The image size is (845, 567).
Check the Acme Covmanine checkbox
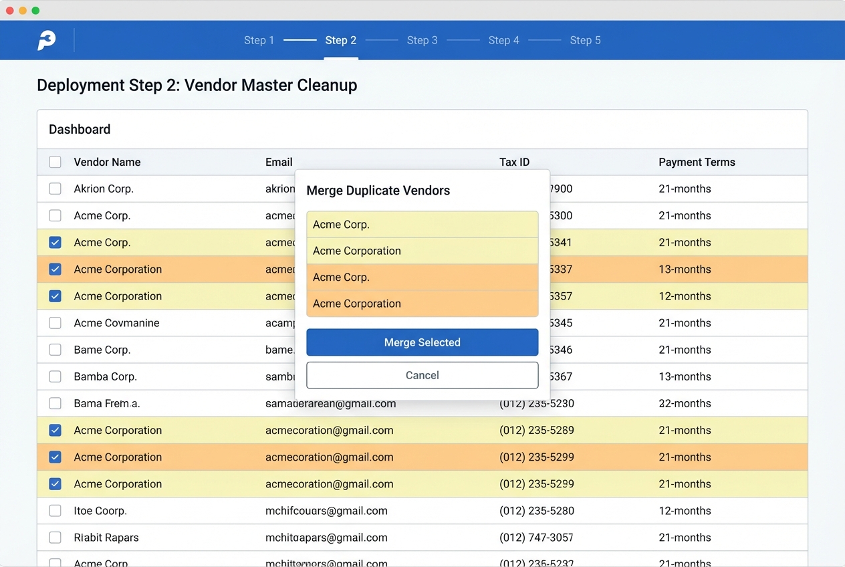(55, 322)
